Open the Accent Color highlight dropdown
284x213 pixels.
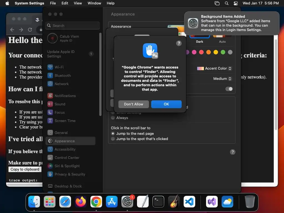tap(214, 69)
